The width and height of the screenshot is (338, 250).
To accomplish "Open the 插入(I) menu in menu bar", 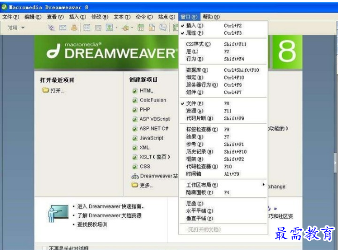I will pyautogui.click(x=78, y=17).
